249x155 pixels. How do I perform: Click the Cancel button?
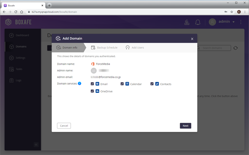tap(64, 125)
